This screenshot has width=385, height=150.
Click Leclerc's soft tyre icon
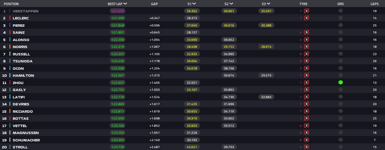pos(307,18)
